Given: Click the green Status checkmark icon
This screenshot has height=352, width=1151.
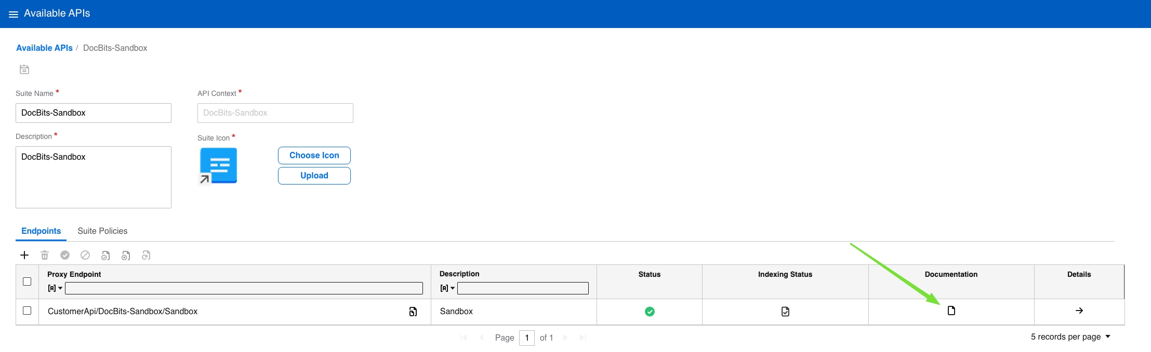Looking at the screenshot, I should click(649, 312).
